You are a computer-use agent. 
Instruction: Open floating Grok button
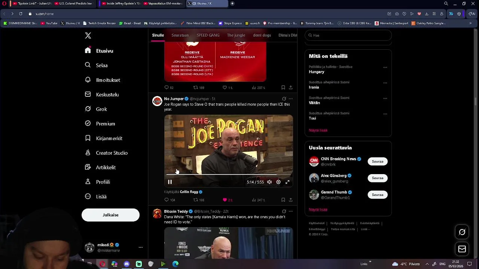[462, 232]
